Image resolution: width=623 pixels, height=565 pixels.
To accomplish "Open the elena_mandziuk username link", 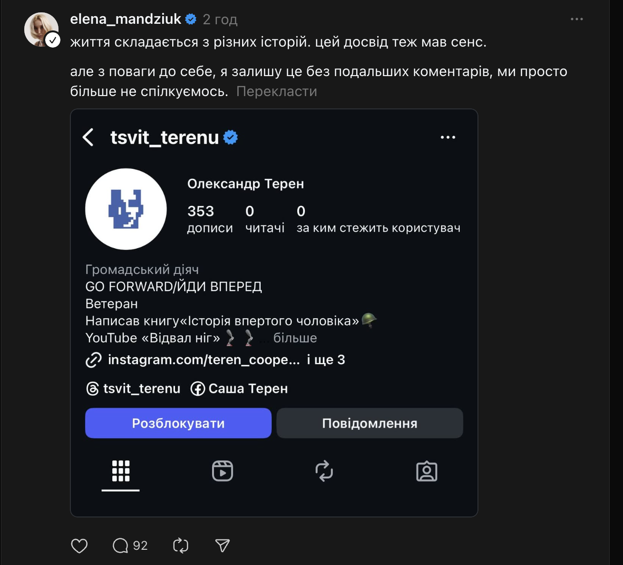I will point(126,19).
